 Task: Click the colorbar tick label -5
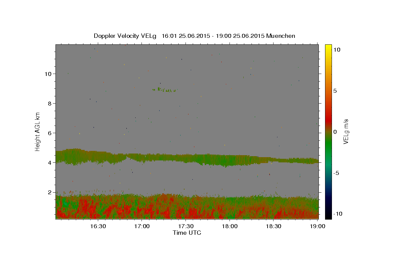(336, 173)
